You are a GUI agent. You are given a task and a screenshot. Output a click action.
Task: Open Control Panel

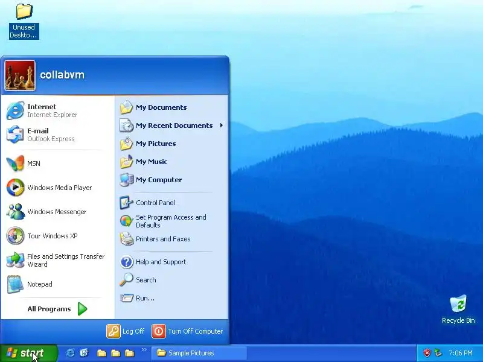click(172, 203)
